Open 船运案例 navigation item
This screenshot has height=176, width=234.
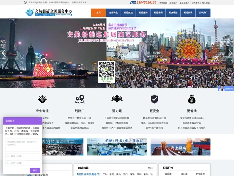(x=158, y=13)
